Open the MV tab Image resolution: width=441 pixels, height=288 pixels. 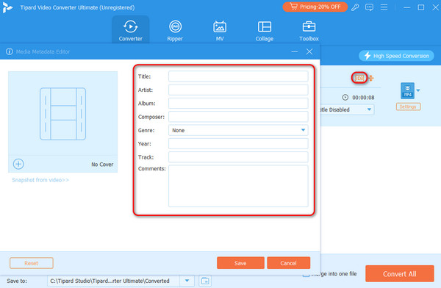[220, 30]
